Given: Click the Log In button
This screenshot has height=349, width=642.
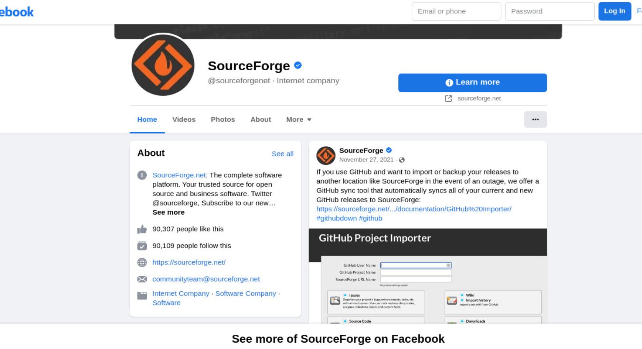Looking at the screenshot, I should coord(614,11).
